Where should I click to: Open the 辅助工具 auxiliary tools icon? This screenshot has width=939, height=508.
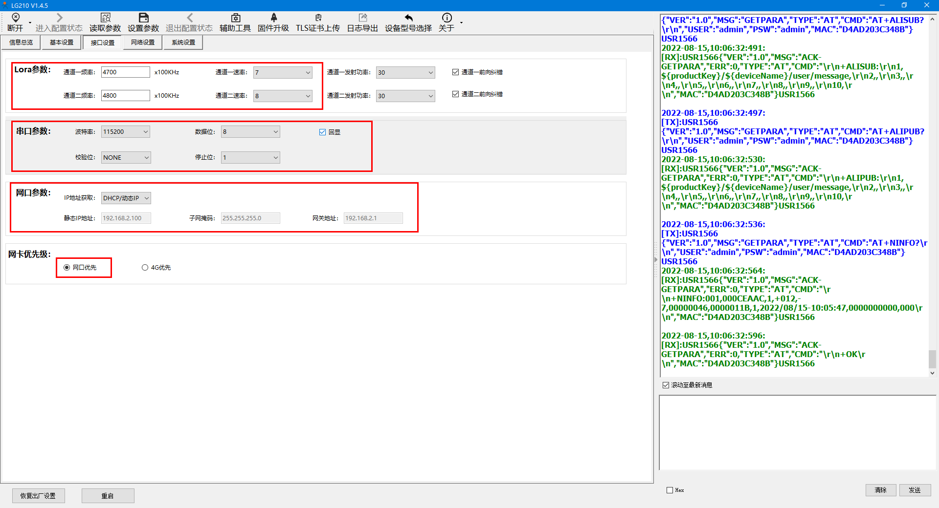pos(235,18)
